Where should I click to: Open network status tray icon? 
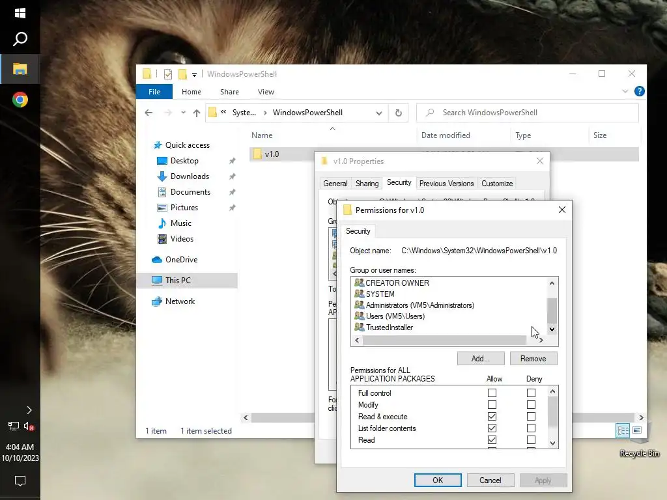pos(14,426)
